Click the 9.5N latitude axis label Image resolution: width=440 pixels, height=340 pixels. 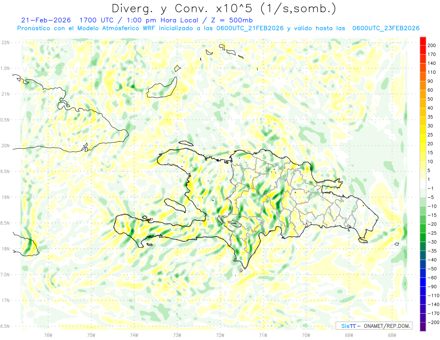(x=5, y=171)
